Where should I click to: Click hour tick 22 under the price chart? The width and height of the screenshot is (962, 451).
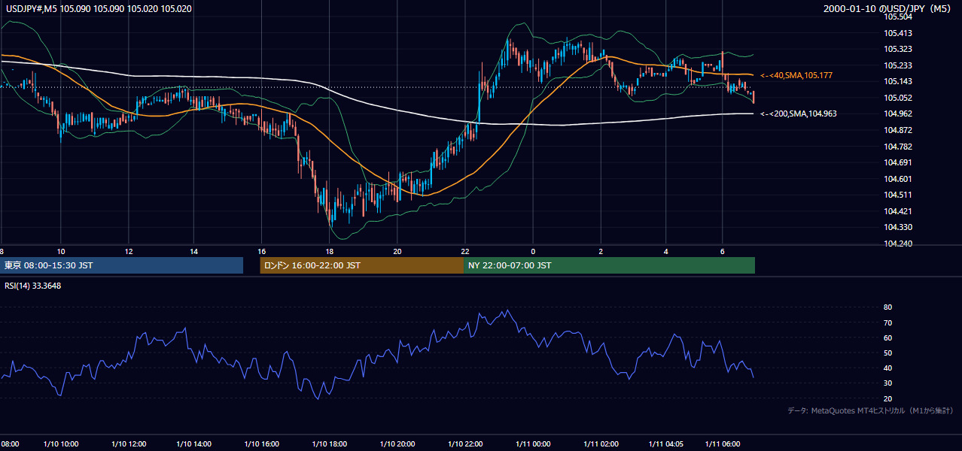(x=465, y=251)
